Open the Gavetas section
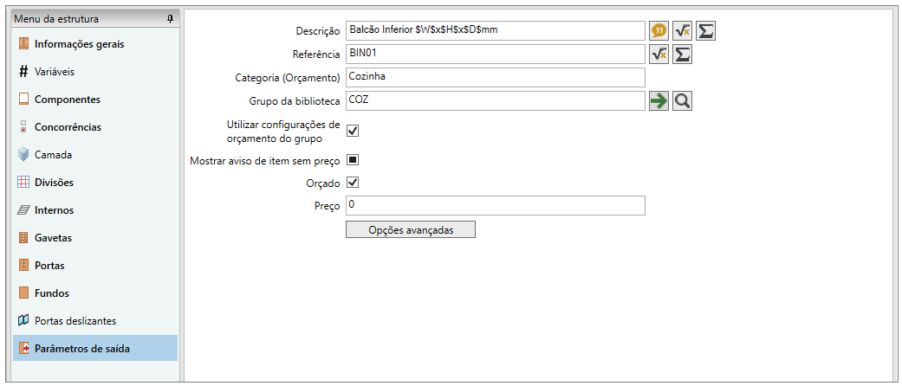The image size is (902, 386). [x=53, y=238]
